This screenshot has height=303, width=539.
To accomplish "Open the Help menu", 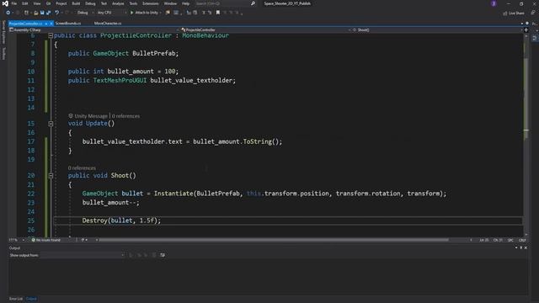I will point(185,3).
